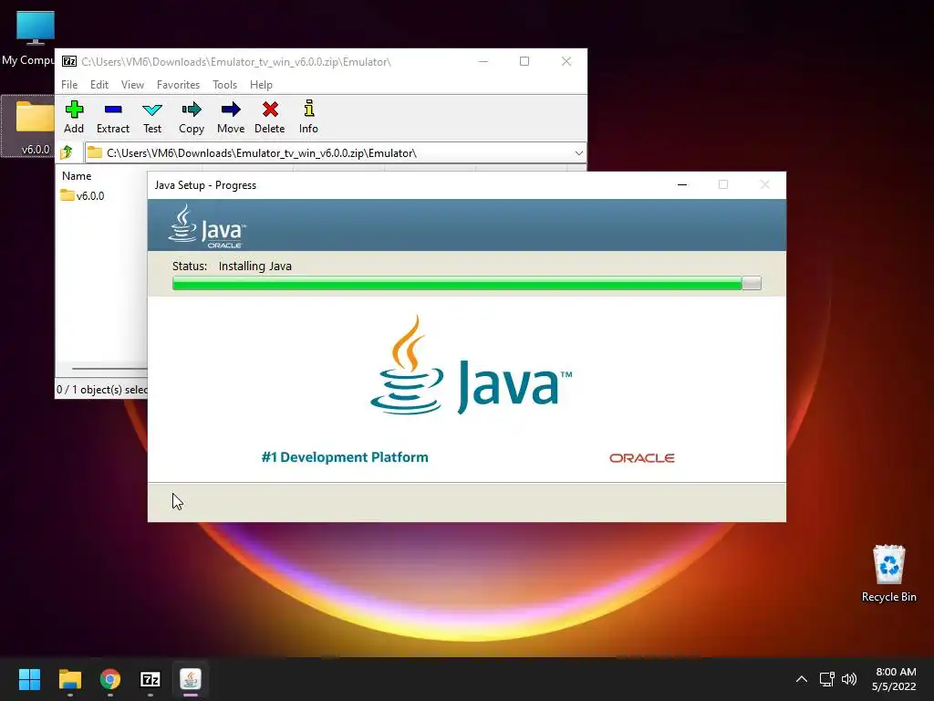The width and height of the screenshot is (934, 701).
Task: Open the volume control in system tray
Action: pyautogui.click(x=849, y=679)
